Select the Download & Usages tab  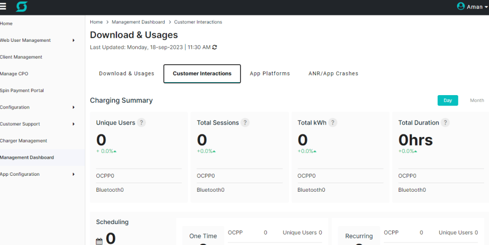[126, 74]
